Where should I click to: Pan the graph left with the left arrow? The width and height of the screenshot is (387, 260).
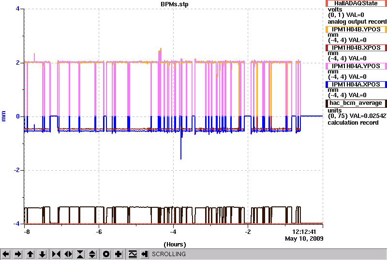point(6,254)
